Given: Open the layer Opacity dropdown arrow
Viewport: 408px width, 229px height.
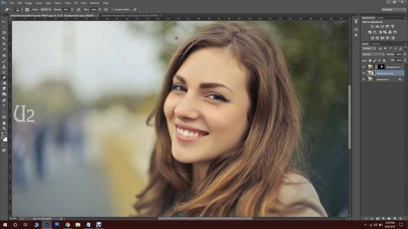Looking at the screenshot, I should 405,55.
